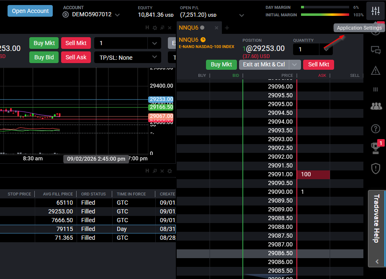Pop out the chart panel with arrow icon
The image size is (386, 279).
162,28
